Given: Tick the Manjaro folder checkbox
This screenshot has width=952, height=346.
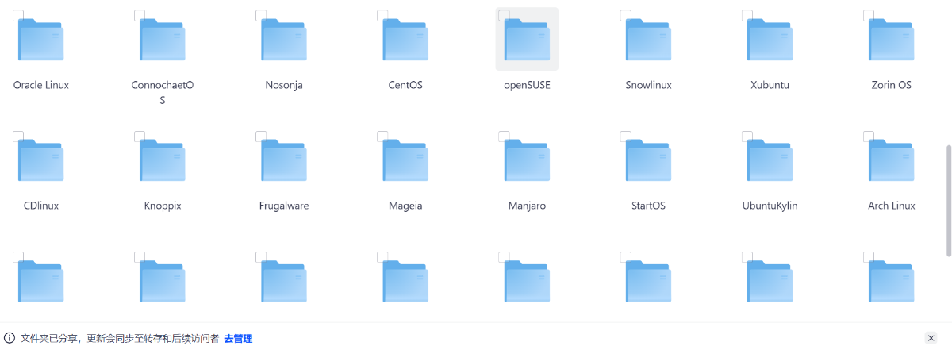Looking at the screenshot, I should [504, 136].
